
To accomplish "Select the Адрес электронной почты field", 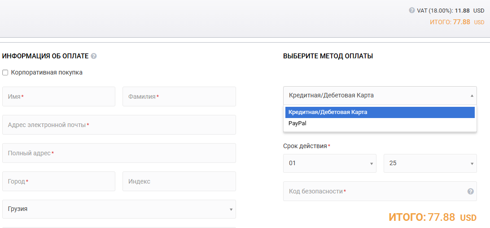I will 119,125.
